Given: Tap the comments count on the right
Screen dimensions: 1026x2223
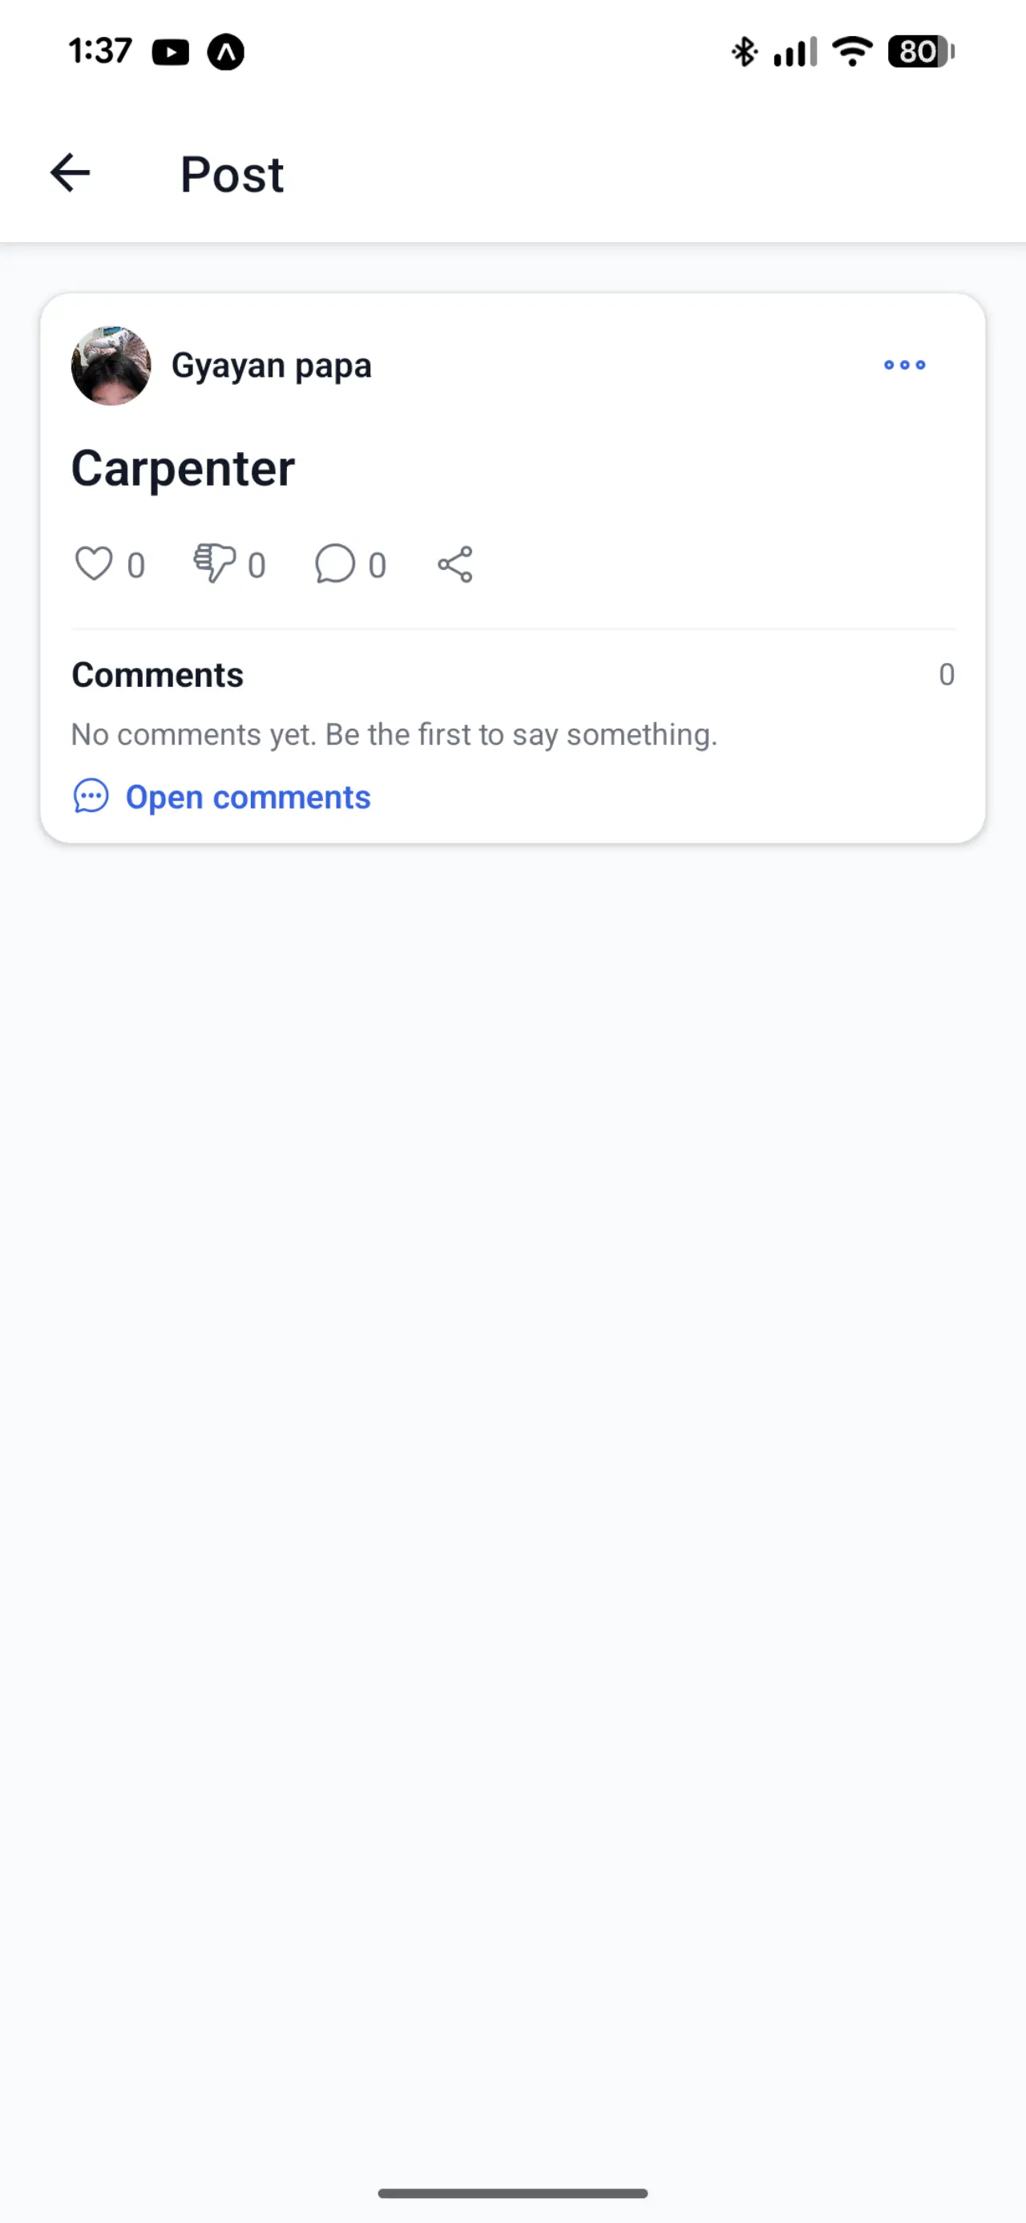Looking at the screenshot, I should tap(946, 675).
